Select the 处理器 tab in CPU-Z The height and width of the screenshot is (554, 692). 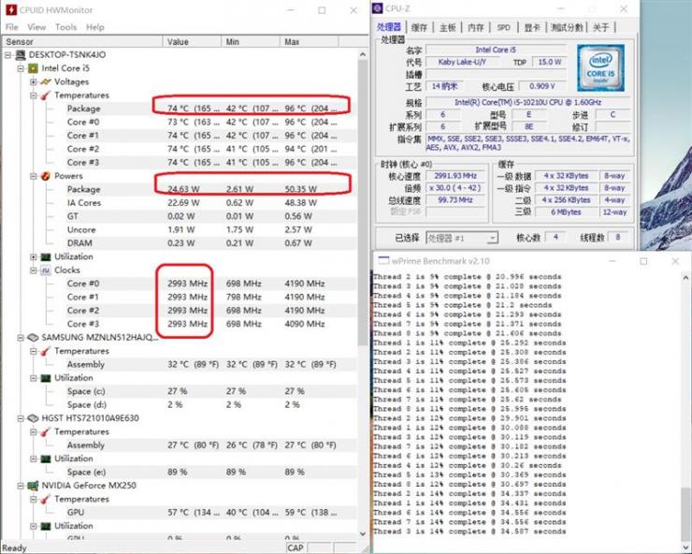point(389,26)
